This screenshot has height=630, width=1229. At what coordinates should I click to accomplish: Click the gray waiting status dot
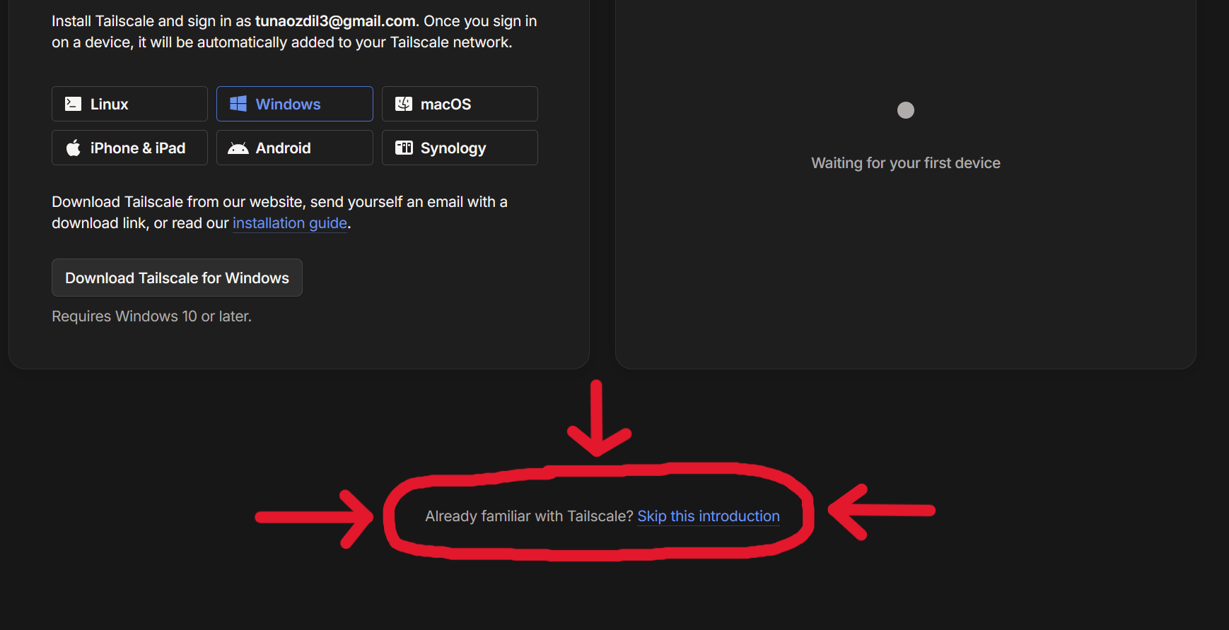[905, 110]
